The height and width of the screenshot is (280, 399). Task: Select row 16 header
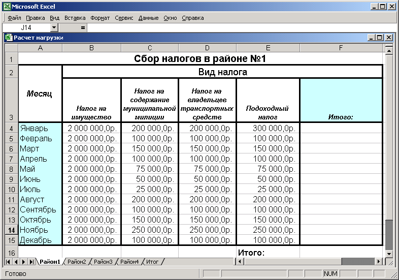pyautogui.click(x=12, y=253)
